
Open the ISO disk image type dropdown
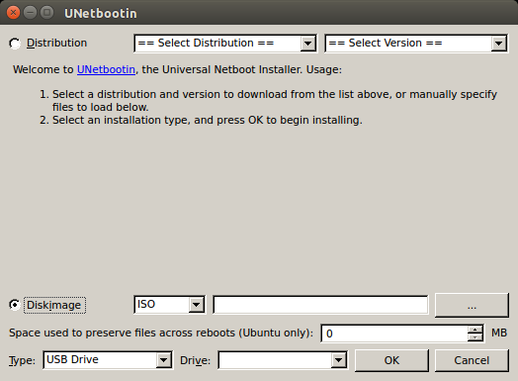[169, 304]
